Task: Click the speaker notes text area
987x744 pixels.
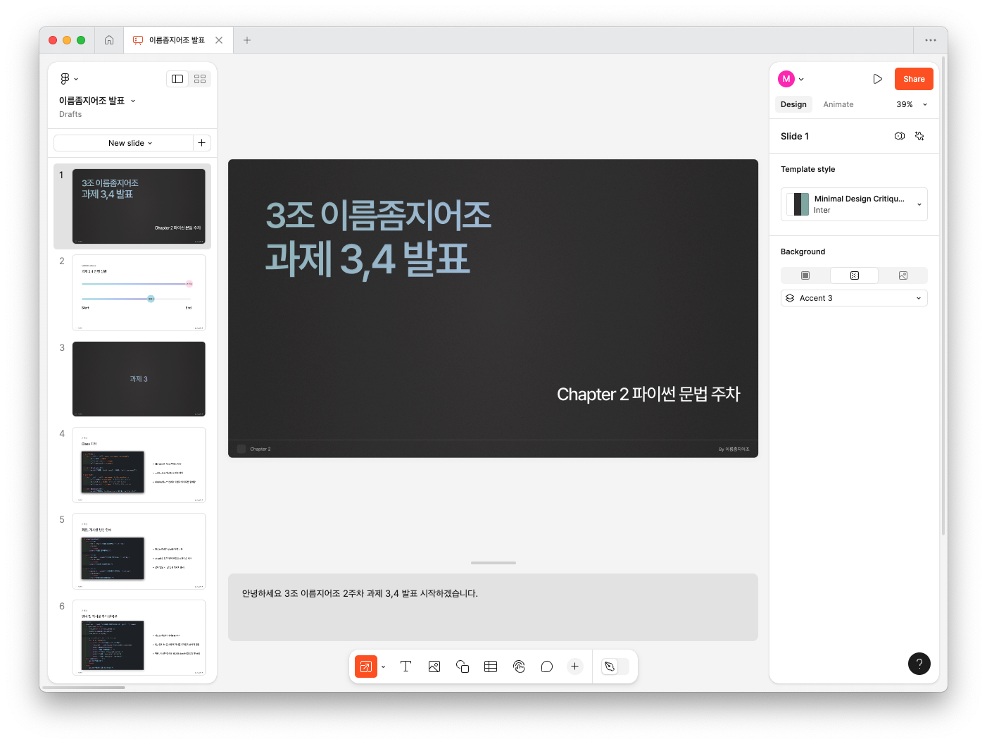Action: click(493, 607)
